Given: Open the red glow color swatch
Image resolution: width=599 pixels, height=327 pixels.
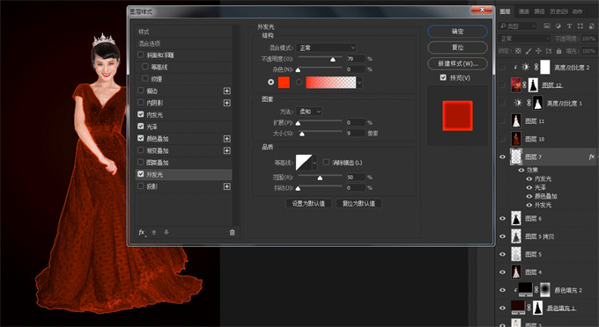Looking at the screenshot, I should 284,82.
